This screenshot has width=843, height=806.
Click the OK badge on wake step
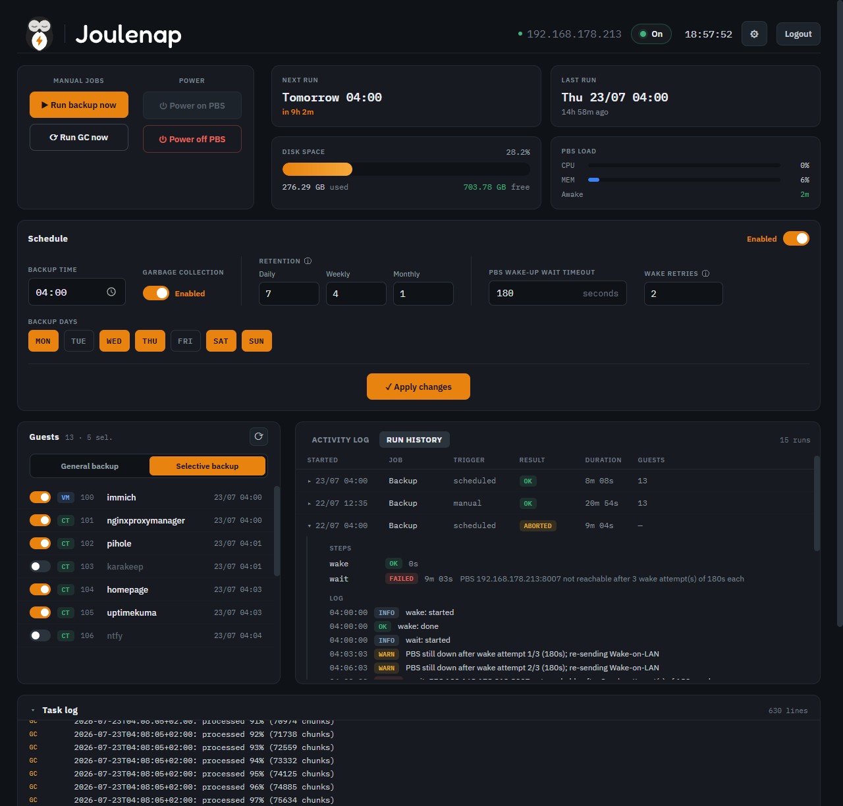(393, 564)
